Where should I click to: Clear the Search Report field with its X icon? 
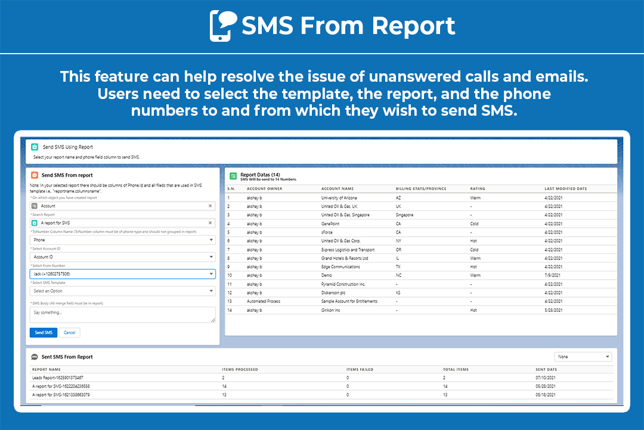click(x=210, y=222)
